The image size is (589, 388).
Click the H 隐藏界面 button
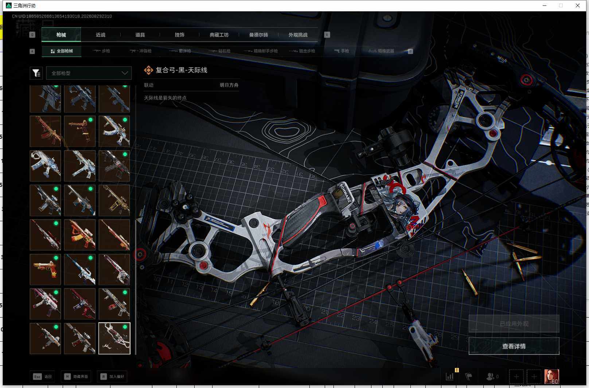point(76,376)
